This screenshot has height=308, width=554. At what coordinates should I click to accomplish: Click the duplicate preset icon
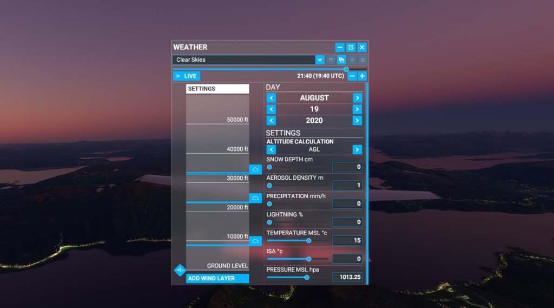[x=341, y=60]
